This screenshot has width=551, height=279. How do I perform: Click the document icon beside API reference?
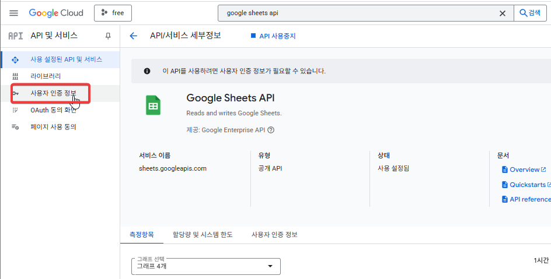(505, 199)
